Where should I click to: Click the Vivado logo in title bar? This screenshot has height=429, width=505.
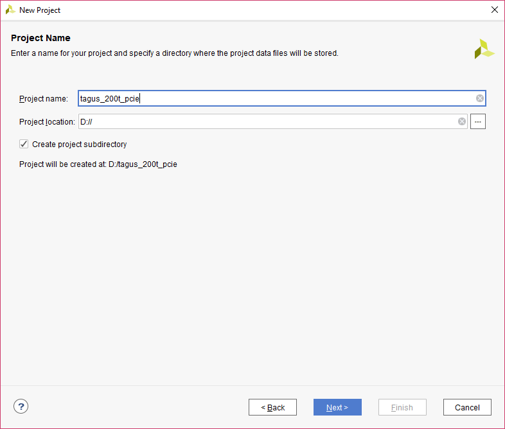[x=10, y=10]
